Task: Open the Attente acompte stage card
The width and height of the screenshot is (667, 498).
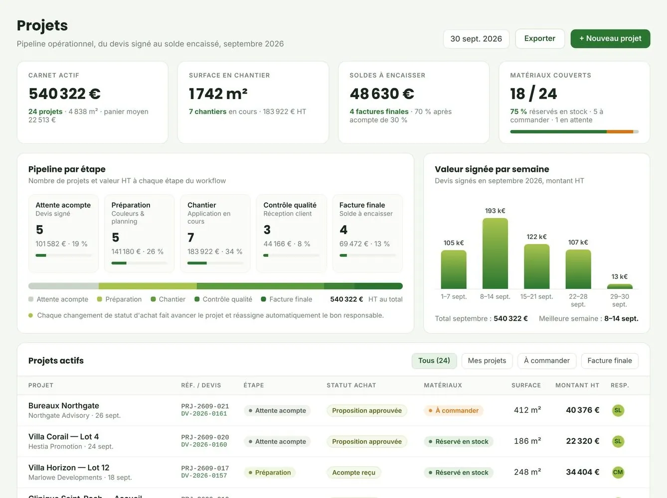Action: click(63, 234)
